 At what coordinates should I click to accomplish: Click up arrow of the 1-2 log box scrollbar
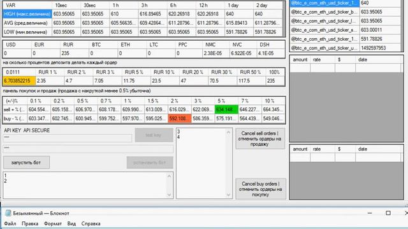(x=170, y=176)
